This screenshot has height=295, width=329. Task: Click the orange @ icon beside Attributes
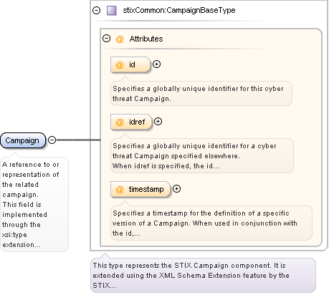point(120,39)
